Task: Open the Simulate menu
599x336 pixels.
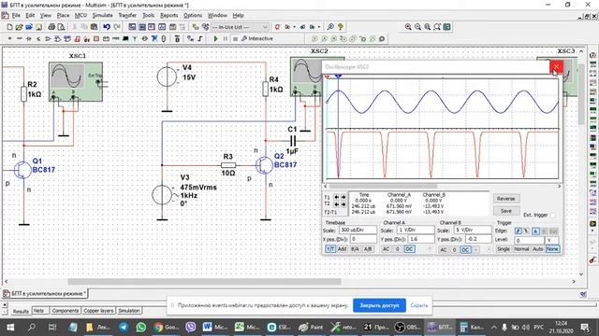Action: click(102, 15)
